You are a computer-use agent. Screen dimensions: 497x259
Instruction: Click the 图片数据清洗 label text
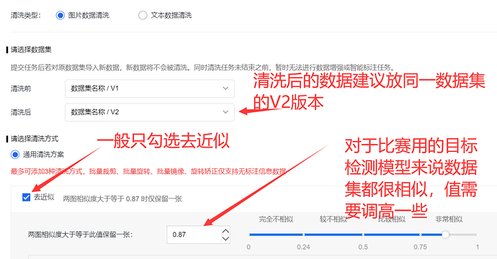click(89, 15)
